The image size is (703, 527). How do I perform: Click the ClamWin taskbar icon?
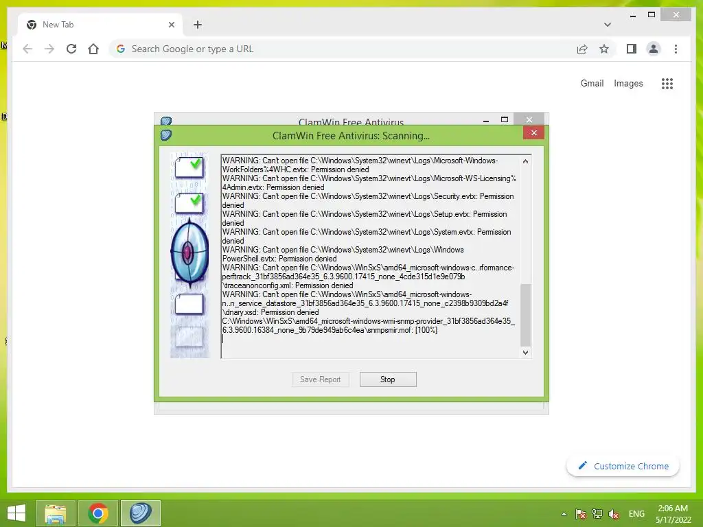click(x=141, y=513)
